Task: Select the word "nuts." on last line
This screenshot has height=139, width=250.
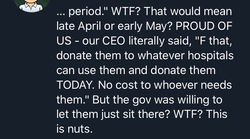Action: point(80,129)
